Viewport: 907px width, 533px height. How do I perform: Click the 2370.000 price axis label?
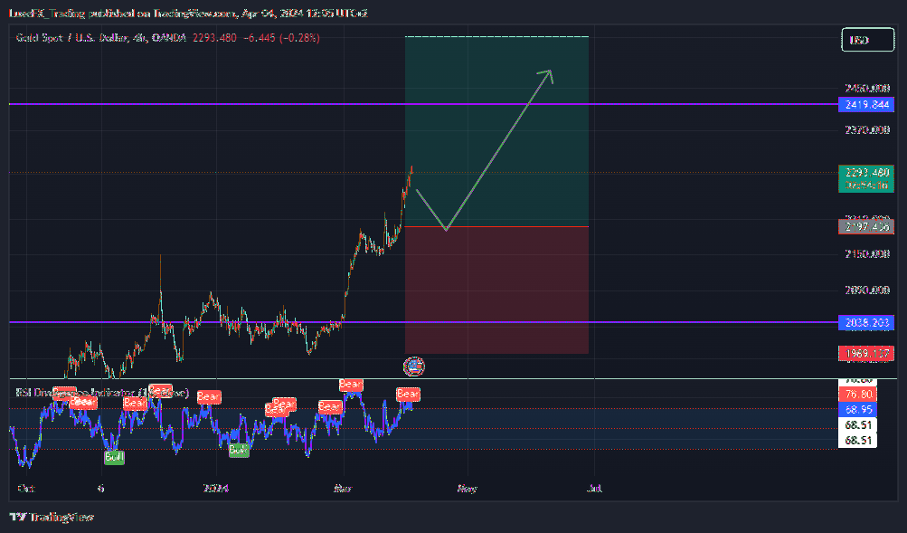[867, 130]
